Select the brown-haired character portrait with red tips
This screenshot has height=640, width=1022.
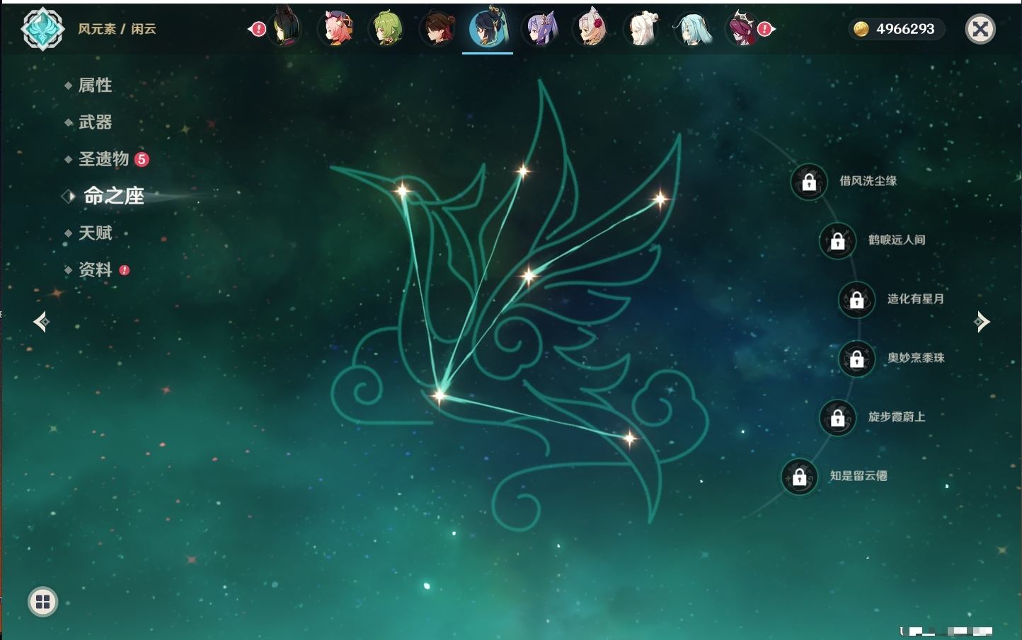click(x=437, y=29)
